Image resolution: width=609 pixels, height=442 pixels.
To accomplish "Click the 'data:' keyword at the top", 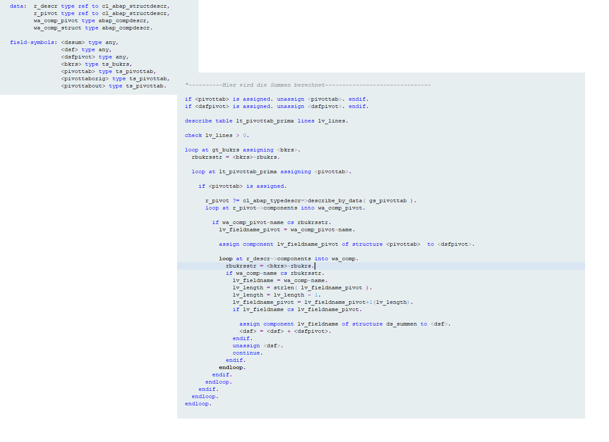I will (x=18, y=6).
